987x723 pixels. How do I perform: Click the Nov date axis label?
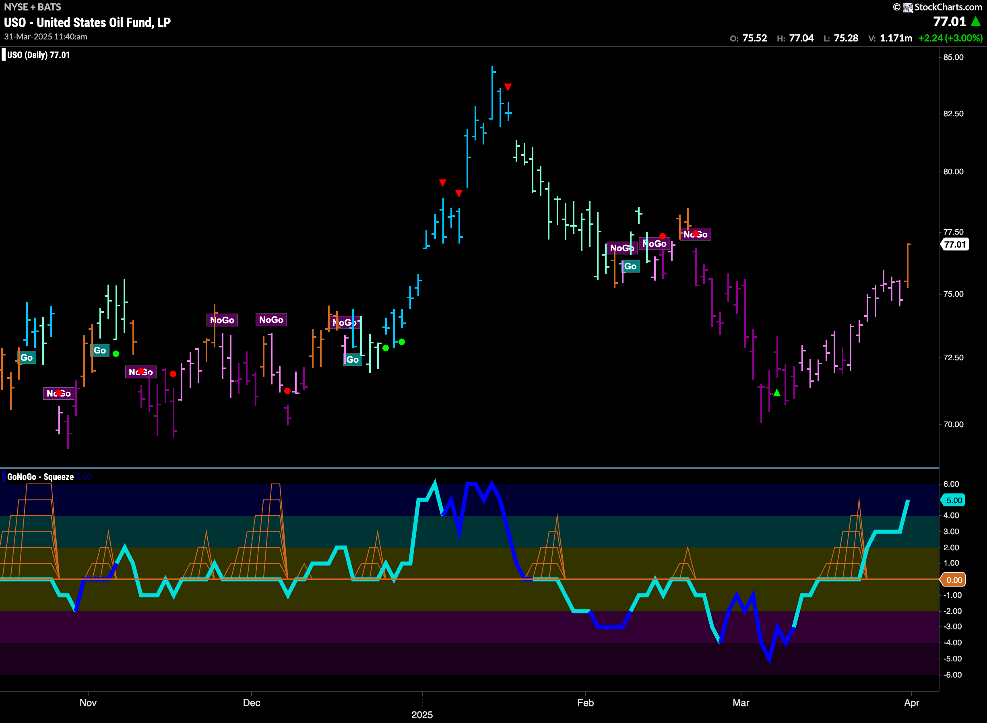(88, 702)
